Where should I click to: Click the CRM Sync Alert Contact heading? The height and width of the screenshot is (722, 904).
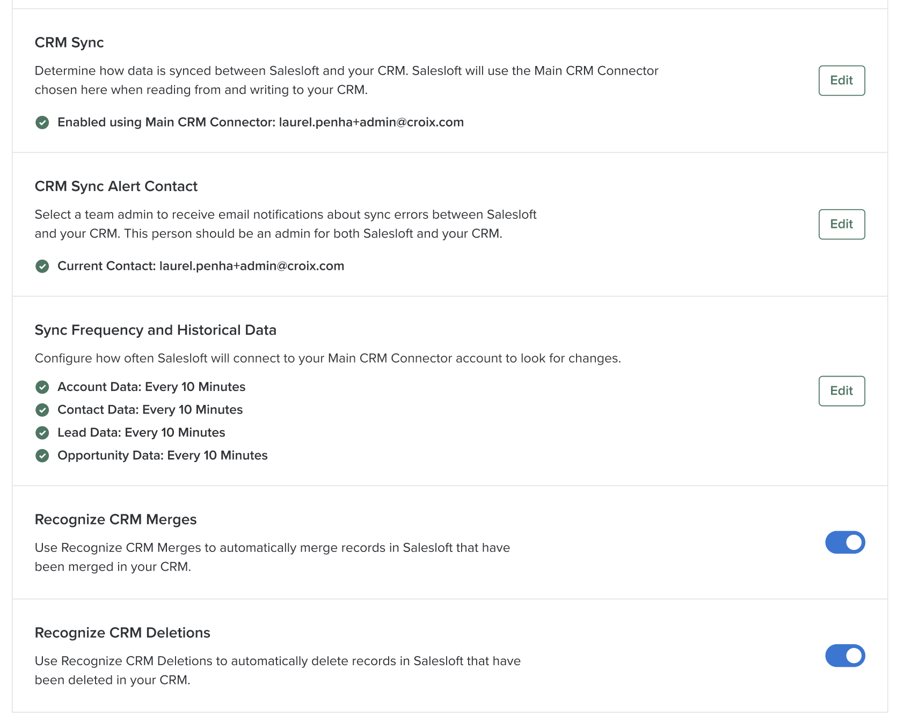click(x=116, y=186)
